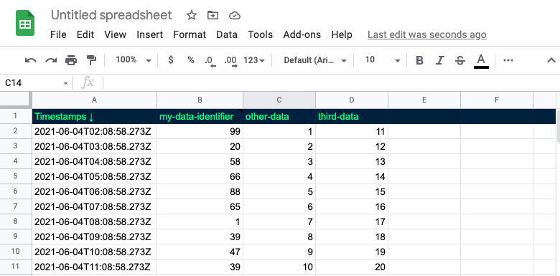Toggle strikethrough formatting
The width and height of the screenshot is (560, 276).
click(460, 61)
